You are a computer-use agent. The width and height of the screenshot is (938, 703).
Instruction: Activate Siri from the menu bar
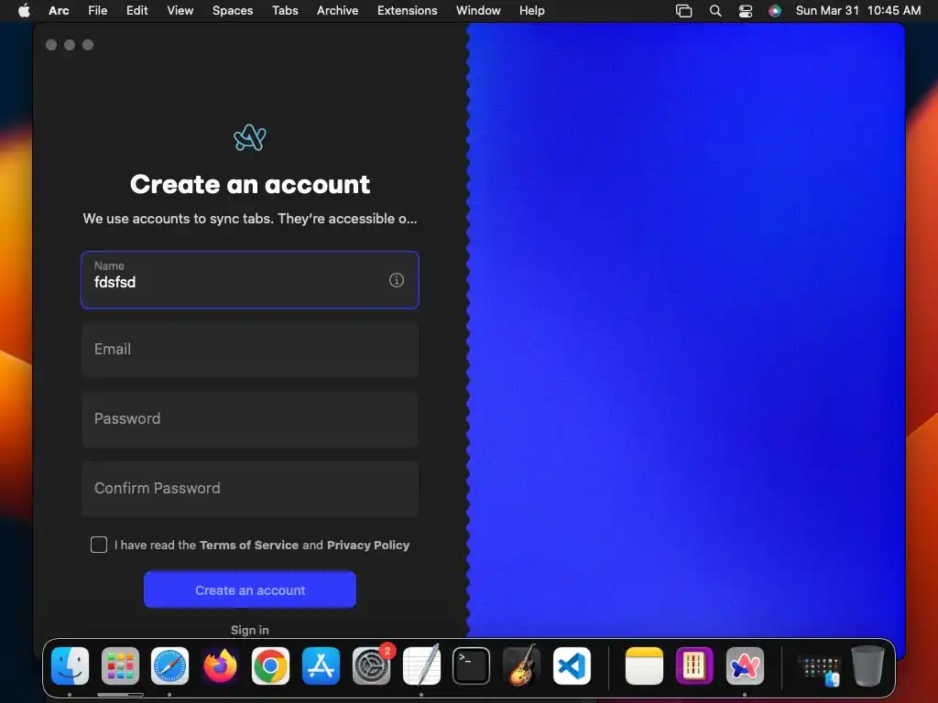(775, 11)
